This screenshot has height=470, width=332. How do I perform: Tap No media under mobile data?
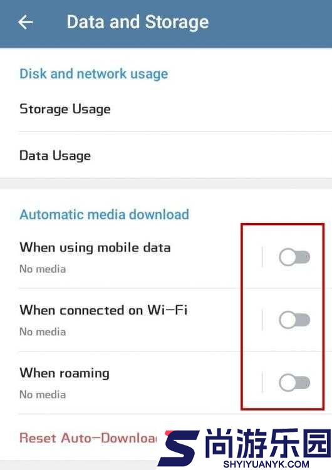pyautogui.click(x=43, y=269)
